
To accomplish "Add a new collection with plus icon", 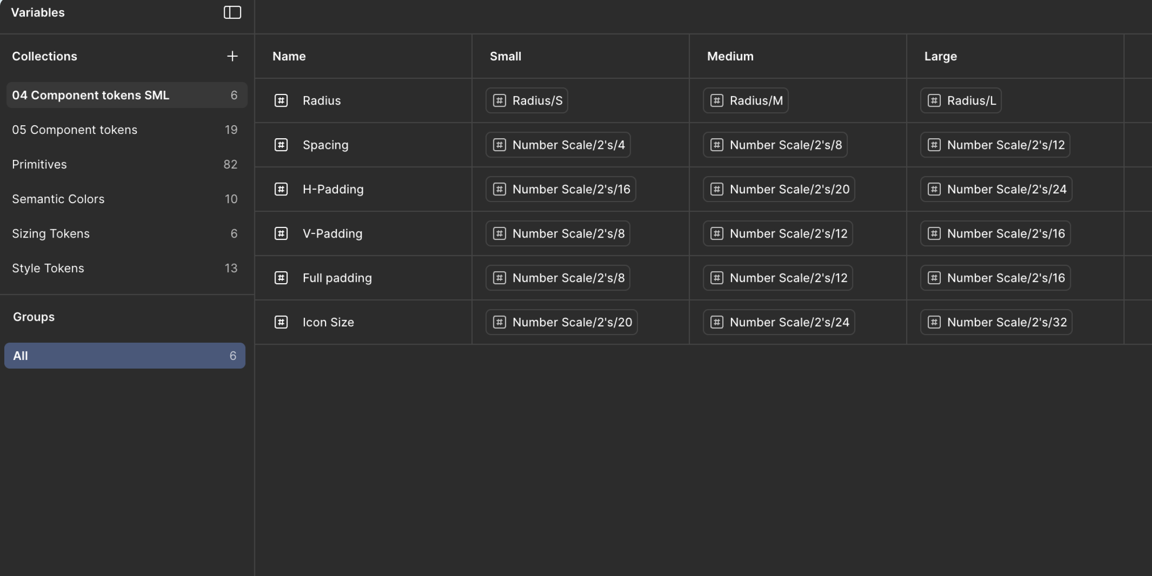I will (232, 56).
